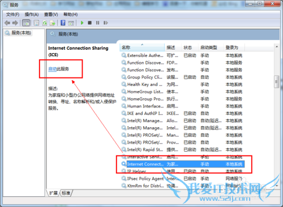Viewport: 283px width, 207px height.
Task: Click the scroll-up arrow of the services list
Action: 277,46
